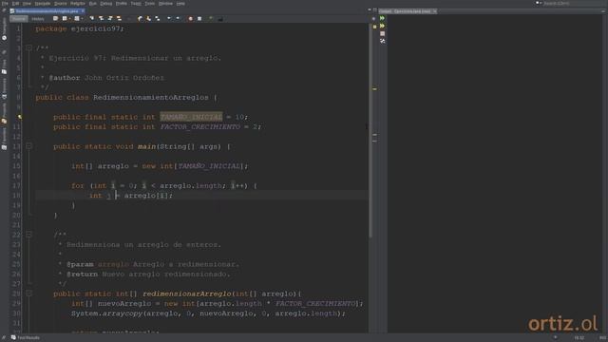Maximize editor window icon beside tabs
Viewport: 608px width, 342px height.
375,9
